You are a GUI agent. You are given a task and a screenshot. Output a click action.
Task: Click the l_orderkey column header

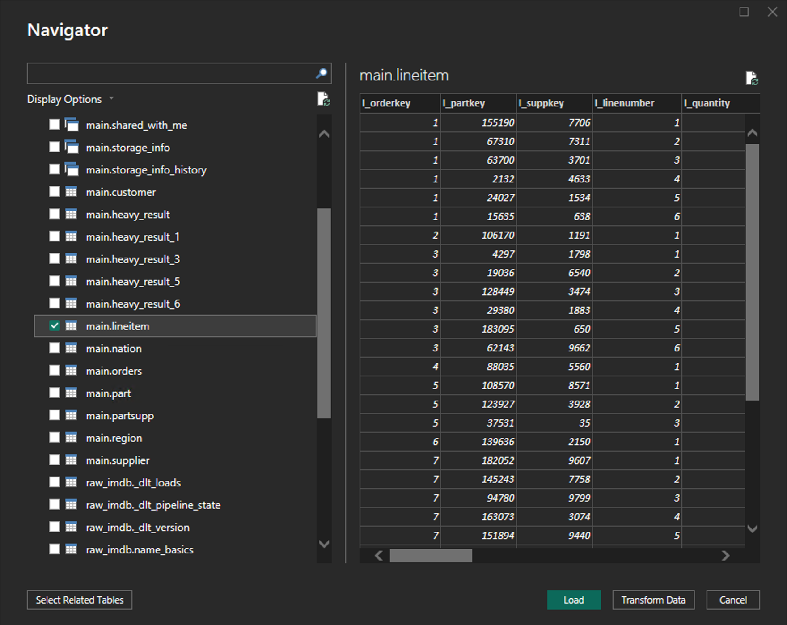(400, 103)
